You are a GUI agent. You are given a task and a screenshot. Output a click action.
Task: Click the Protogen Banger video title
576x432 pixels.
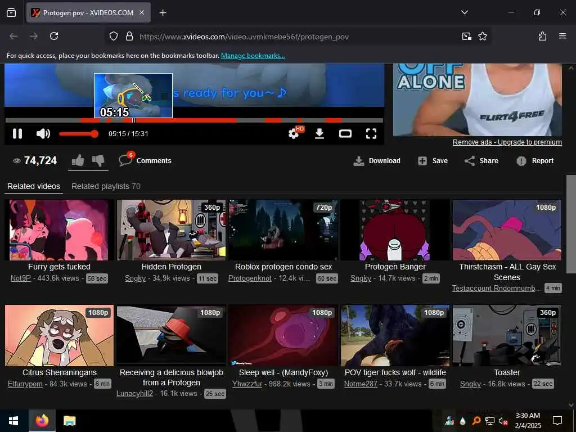[395, 267]
